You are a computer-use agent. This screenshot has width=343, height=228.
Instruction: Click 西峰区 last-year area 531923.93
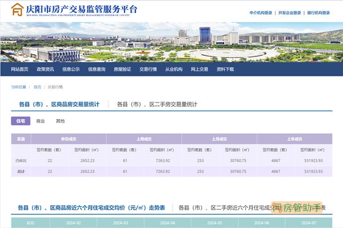[313, 161]
